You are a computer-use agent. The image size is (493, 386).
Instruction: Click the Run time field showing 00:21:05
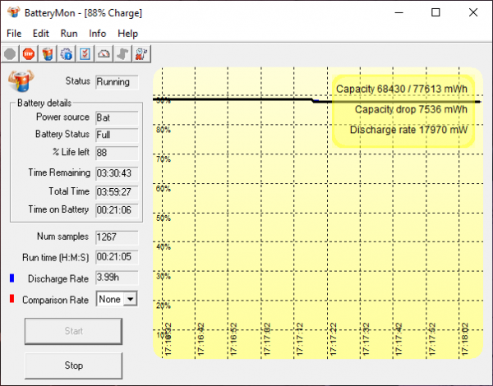pyautogui.click(x=117, y=257)
